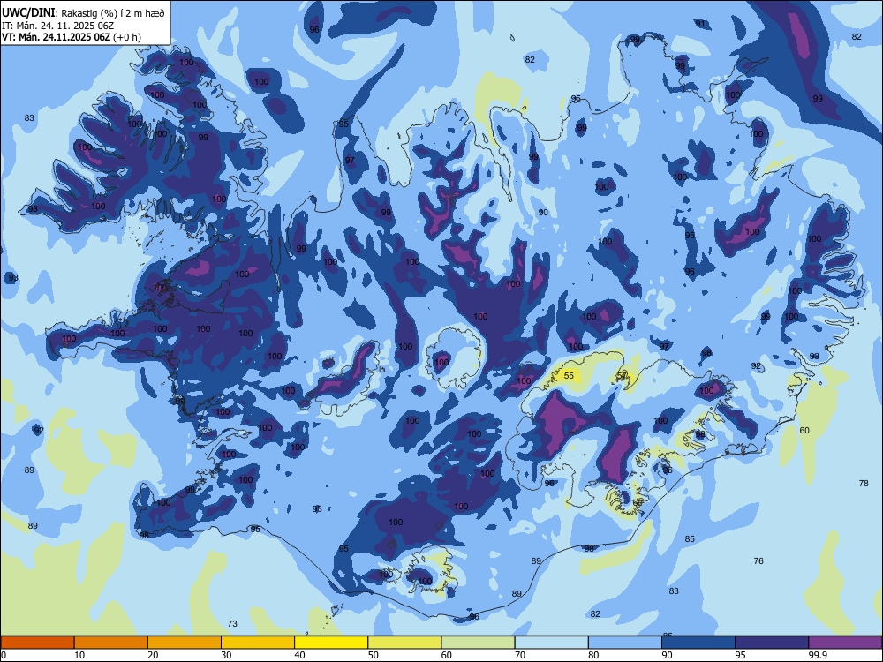Click the 'Rakastig (%) í 2 m hæð' label
Screen dimensions: 883x662
(113, 13)
